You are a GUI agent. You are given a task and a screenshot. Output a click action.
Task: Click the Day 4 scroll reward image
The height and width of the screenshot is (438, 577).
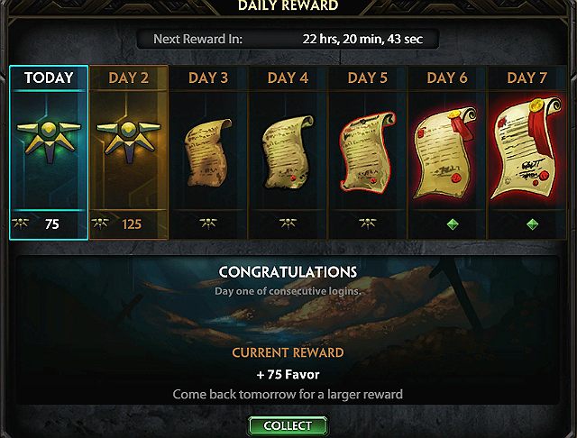click(x=288, y=152)
